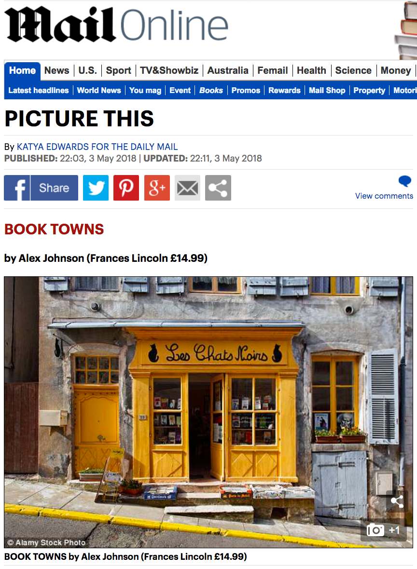
Task: Go to the Home tab
Action: [22, 70]
